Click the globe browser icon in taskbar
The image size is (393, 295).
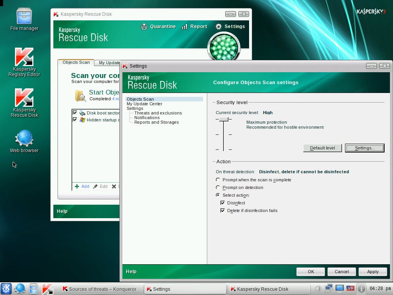pos(20,289)
